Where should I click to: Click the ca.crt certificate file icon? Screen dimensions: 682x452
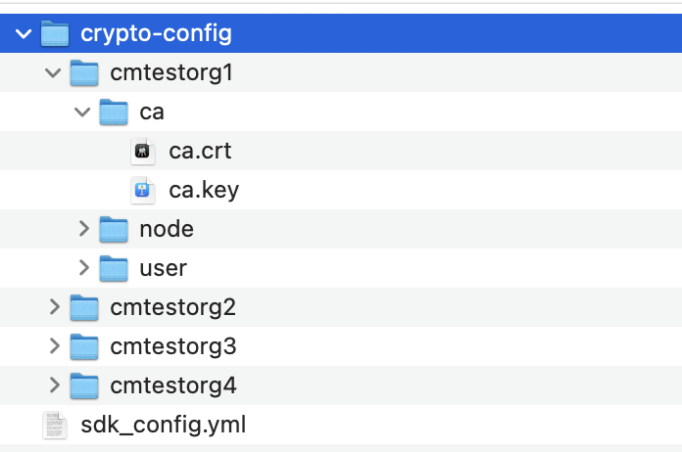coord(144,152)
